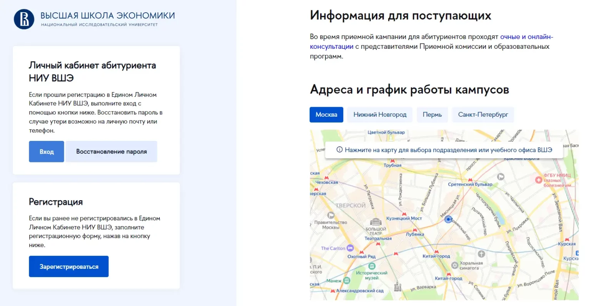Click the ул. Большая Лубянка street label
This screenshot has height=306, width=591.
coord(429,192)
